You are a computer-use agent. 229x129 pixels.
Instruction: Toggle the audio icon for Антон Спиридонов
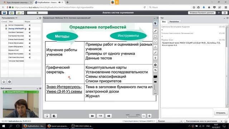click(30, 25)
